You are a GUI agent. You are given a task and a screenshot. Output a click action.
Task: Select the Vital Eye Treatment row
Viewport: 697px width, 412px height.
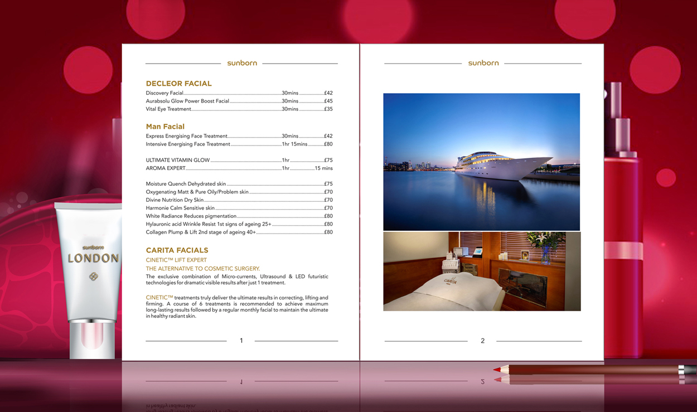point(239,109)
